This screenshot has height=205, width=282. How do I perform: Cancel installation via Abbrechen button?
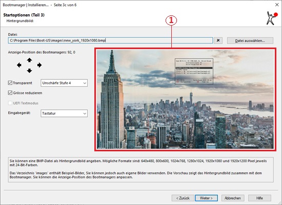(233, 198)
